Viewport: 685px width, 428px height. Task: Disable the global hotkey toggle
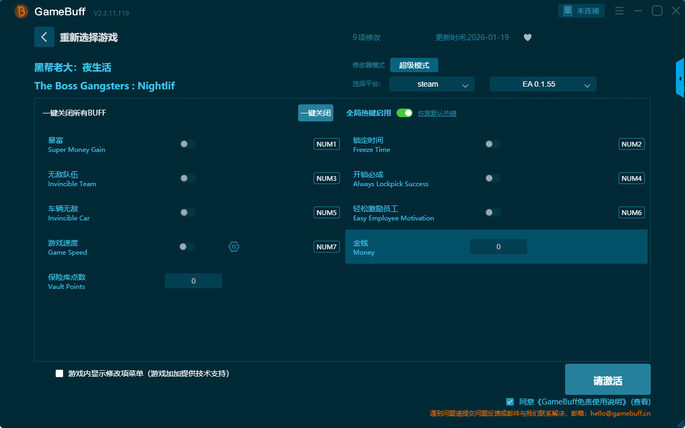tap(405, 113)
